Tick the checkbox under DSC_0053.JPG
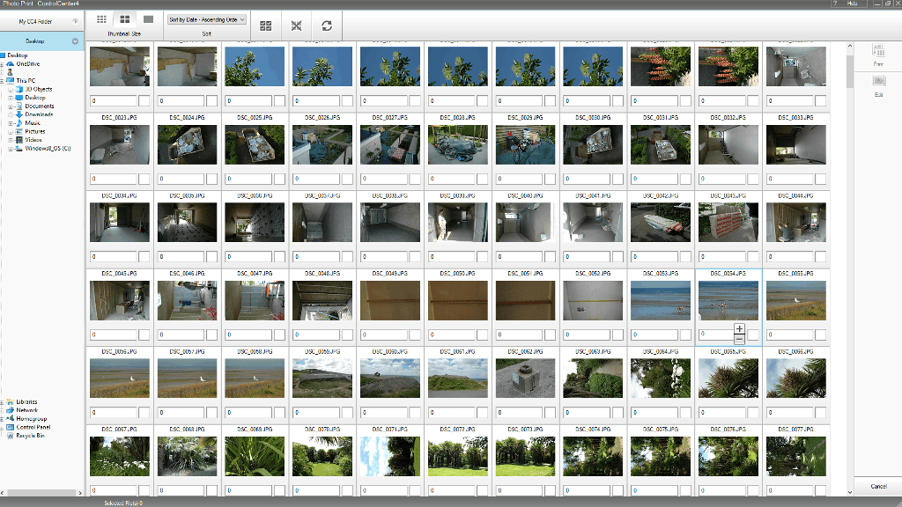The height and width of the screenshot is (507, 902). tap(685, 334)
